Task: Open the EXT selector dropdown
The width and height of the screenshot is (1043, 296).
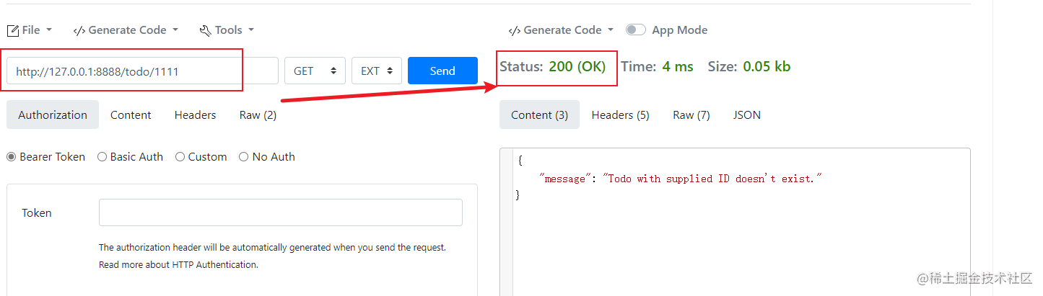Action: [377, 71]
